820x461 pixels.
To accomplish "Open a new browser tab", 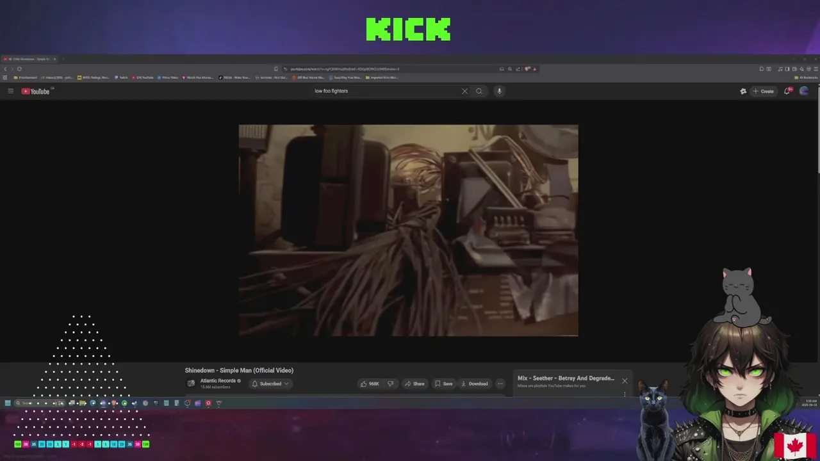I will coord(63,59).
